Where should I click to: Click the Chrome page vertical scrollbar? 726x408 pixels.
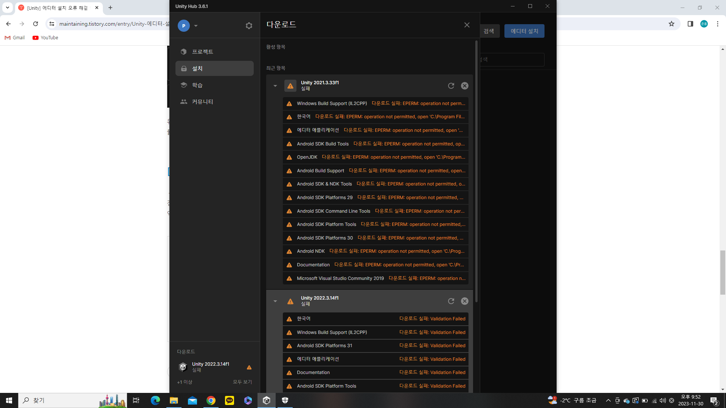pyautogui.click(x=723, y=272)
